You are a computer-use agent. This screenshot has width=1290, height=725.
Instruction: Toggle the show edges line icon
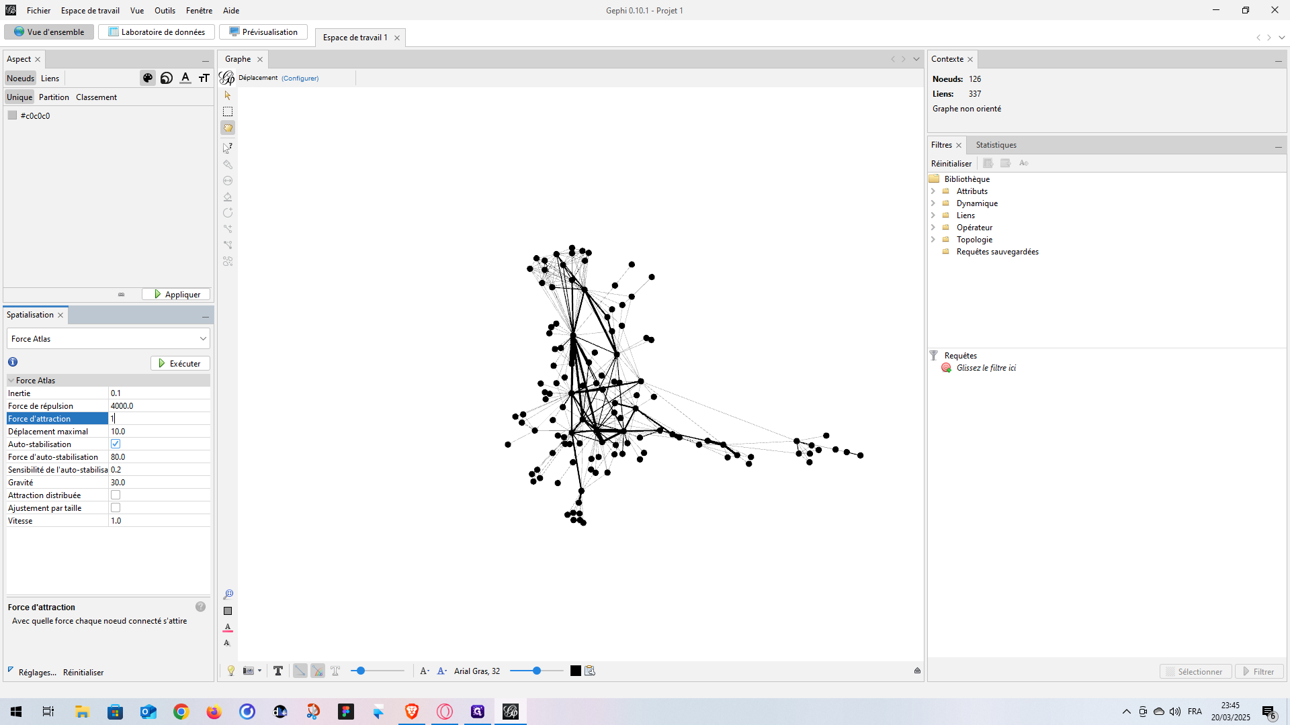pos(300,671)
